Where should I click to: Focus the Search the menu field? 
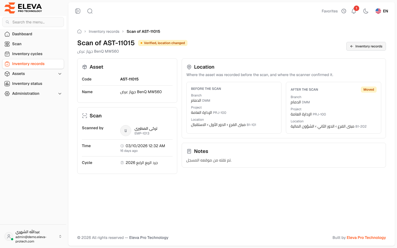(x=33, y=22)
